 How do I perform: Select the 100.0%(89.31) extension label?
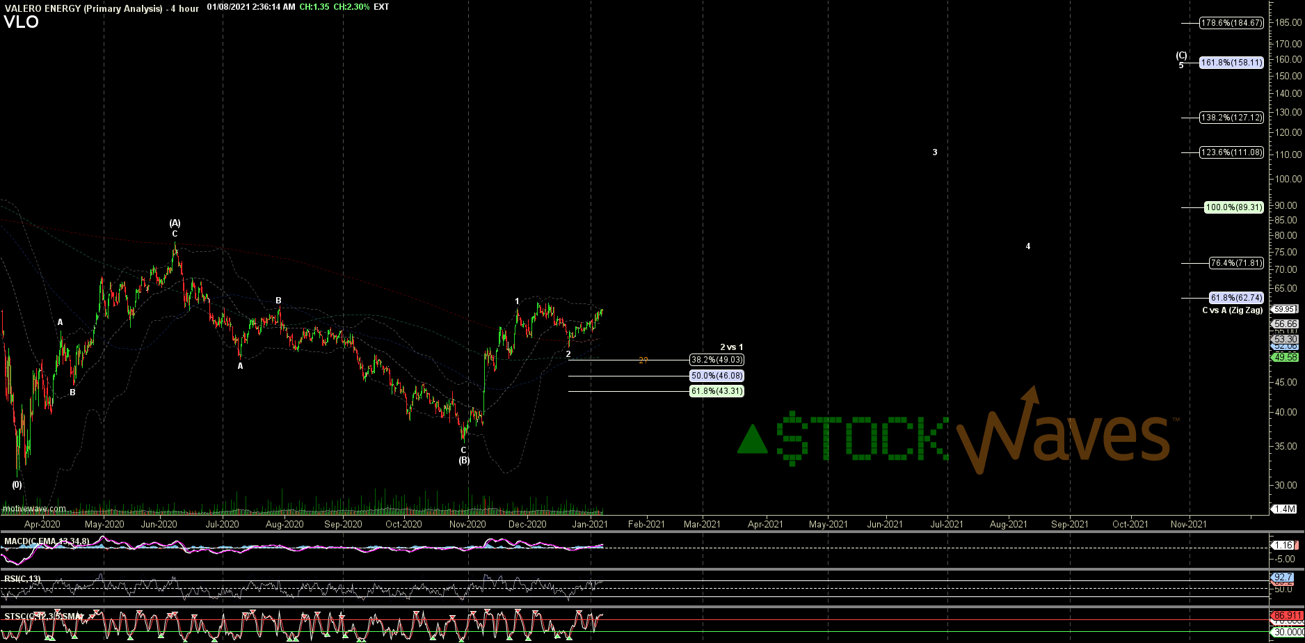point(1233,207)
